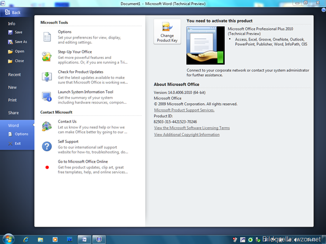Select the Recent tab in sidebar

(x=14, y=75)
